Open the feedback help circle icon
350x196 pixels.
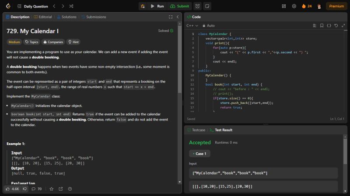pyautogui.click(x=70, y=189)
